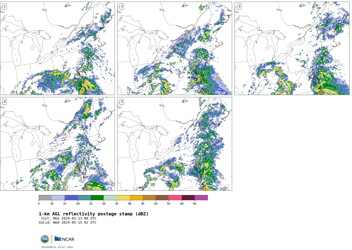Screen dimensions: 352x250
Task: Click the ensemble.ucar.edu text
Action: 57,247
